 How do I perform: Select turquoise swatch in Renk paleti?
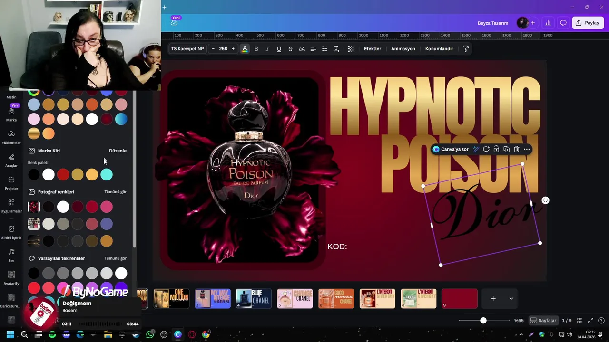(x=107, y=175)
